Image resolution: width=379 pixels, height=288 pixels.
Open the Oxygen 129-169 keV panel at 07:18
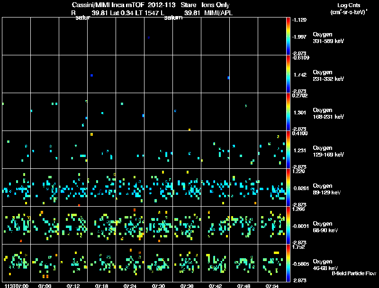(101, 150)
